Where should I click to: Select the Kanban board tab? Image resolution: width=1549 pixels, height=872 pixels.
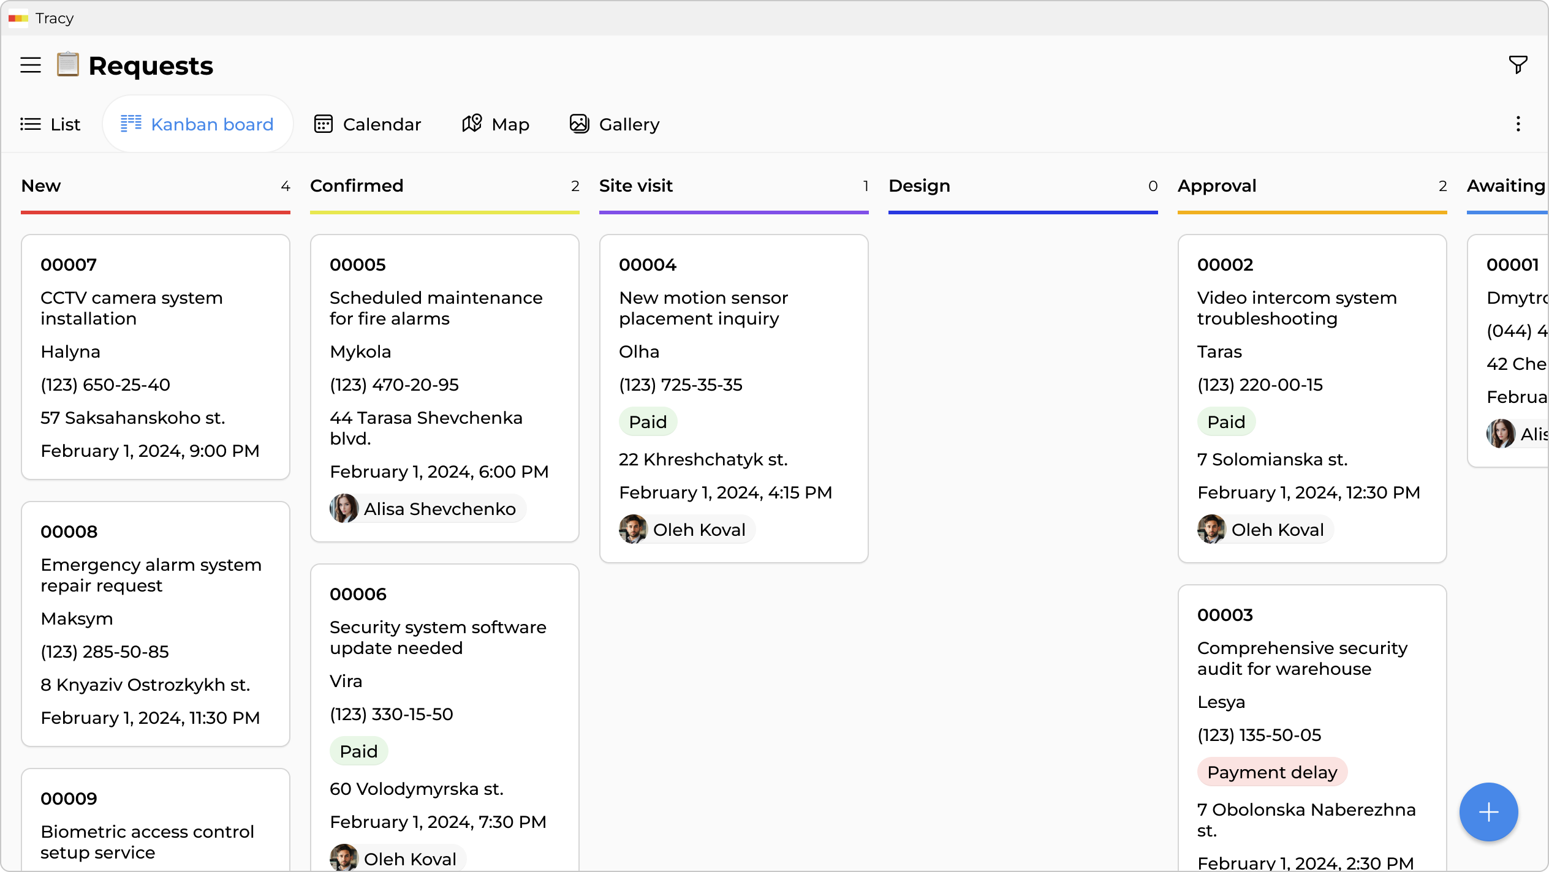click(197, 124)
